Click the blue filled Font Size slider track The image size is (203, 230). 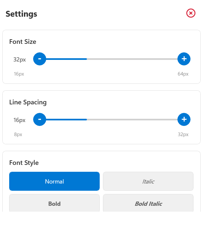point(66,59)
